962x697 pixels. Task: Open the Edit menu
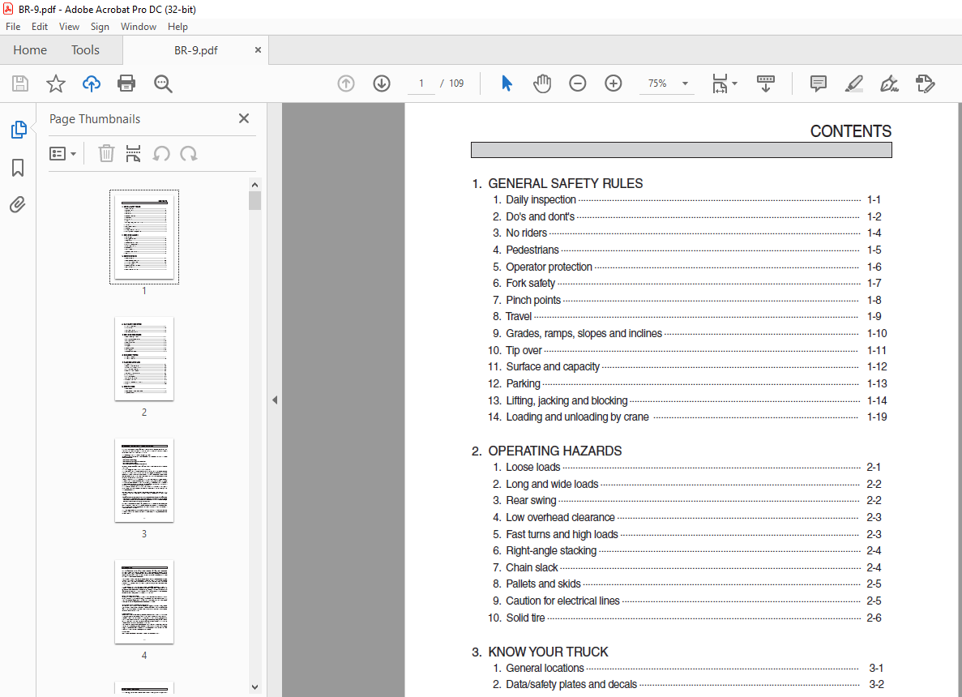[40, 27]
